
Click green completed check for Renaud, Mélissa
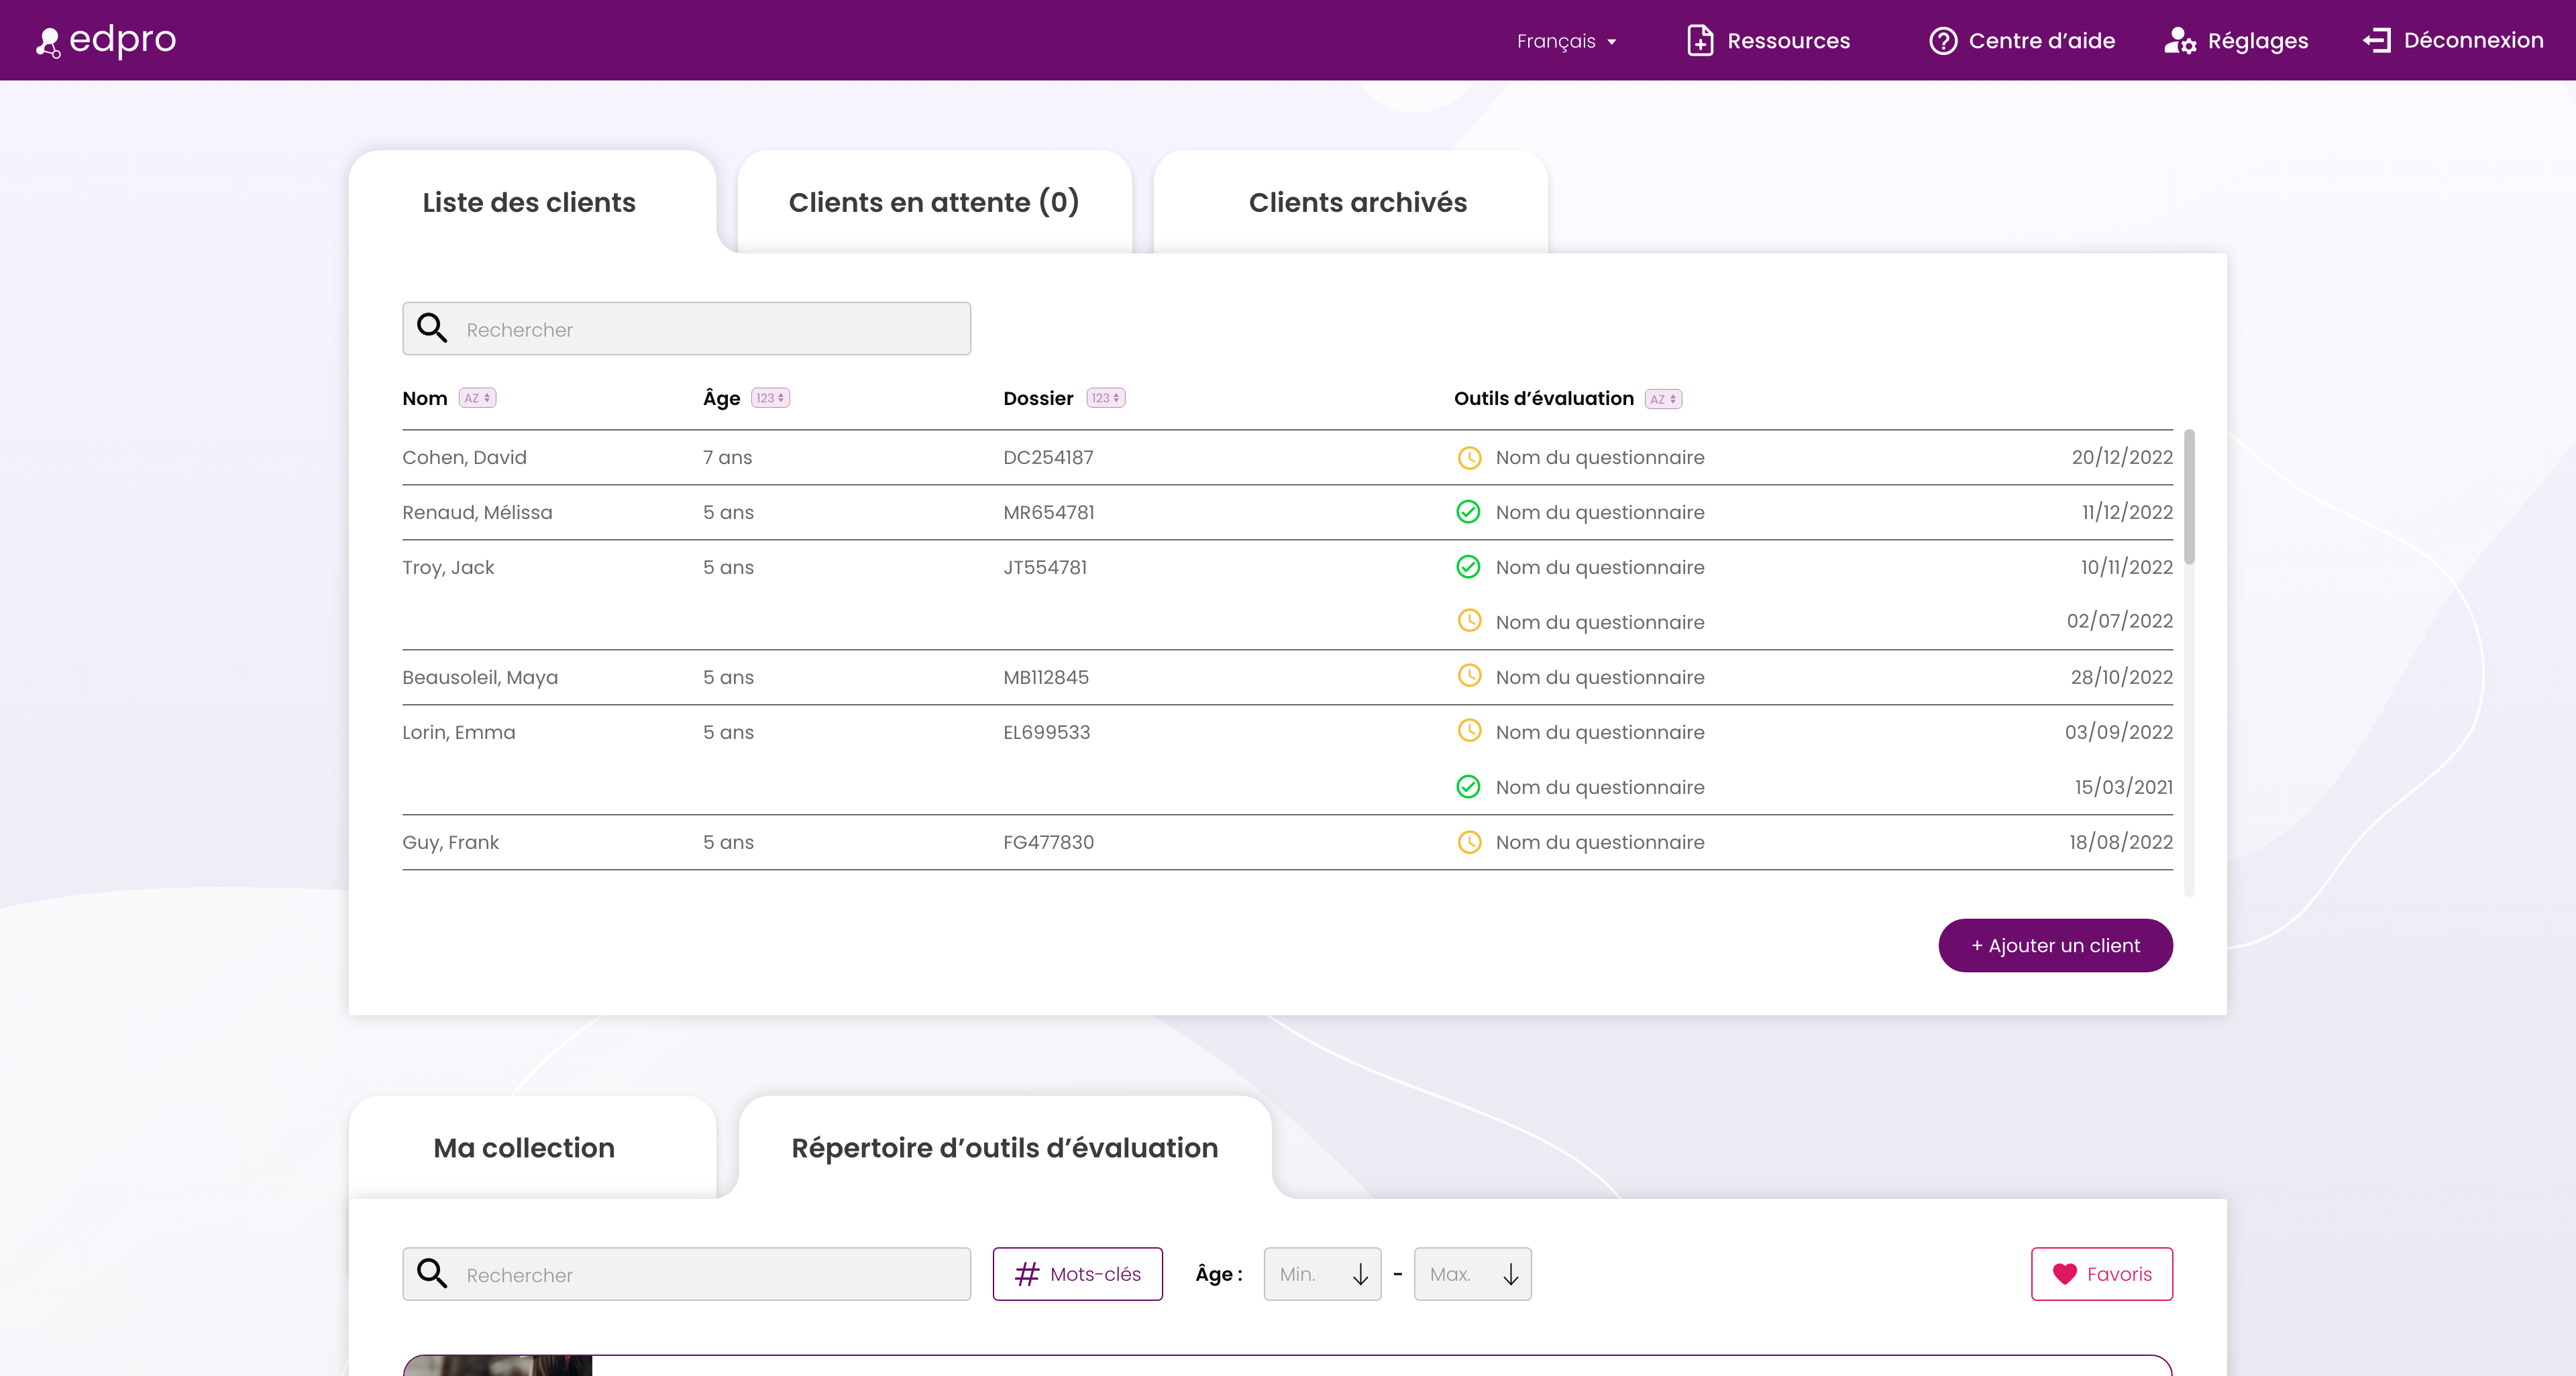pyautogui.click(x=1468, y=512)
